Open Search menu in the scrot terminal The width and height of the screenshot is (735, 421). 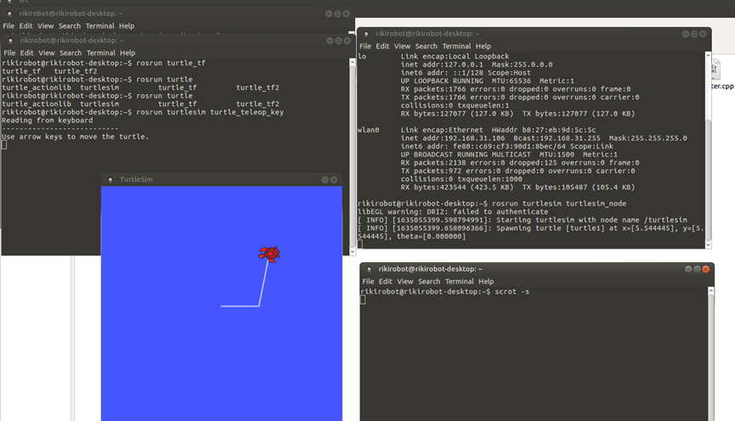pyautogui.click(x=429, y=282)
